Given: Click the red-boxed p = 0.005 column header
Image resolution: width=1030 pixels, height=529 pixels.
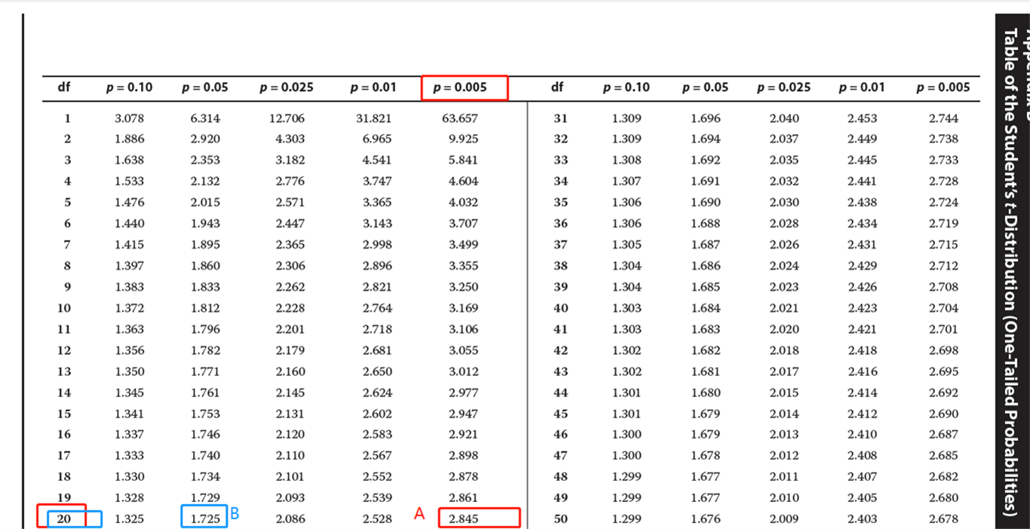Looking at the screenshot, I should pos(464,87).
